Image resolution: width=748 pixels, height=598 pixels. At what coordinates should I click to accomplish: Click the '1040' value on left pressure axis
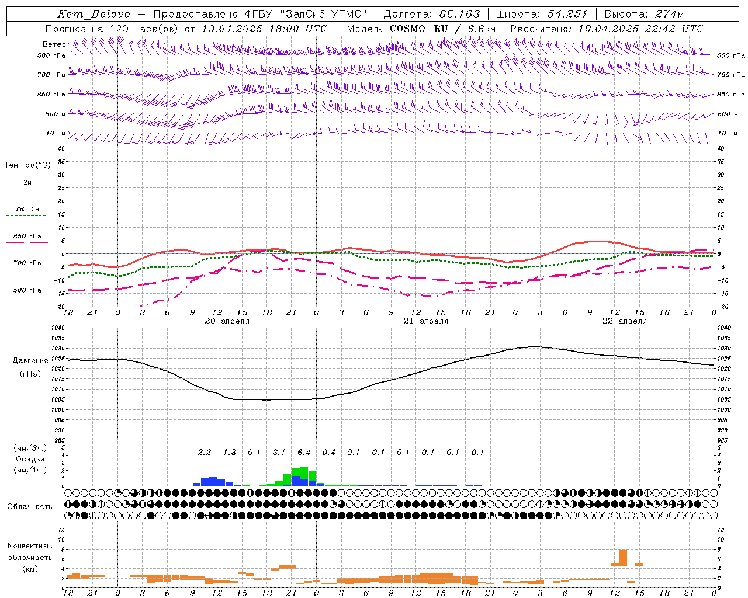coord(59,328)
